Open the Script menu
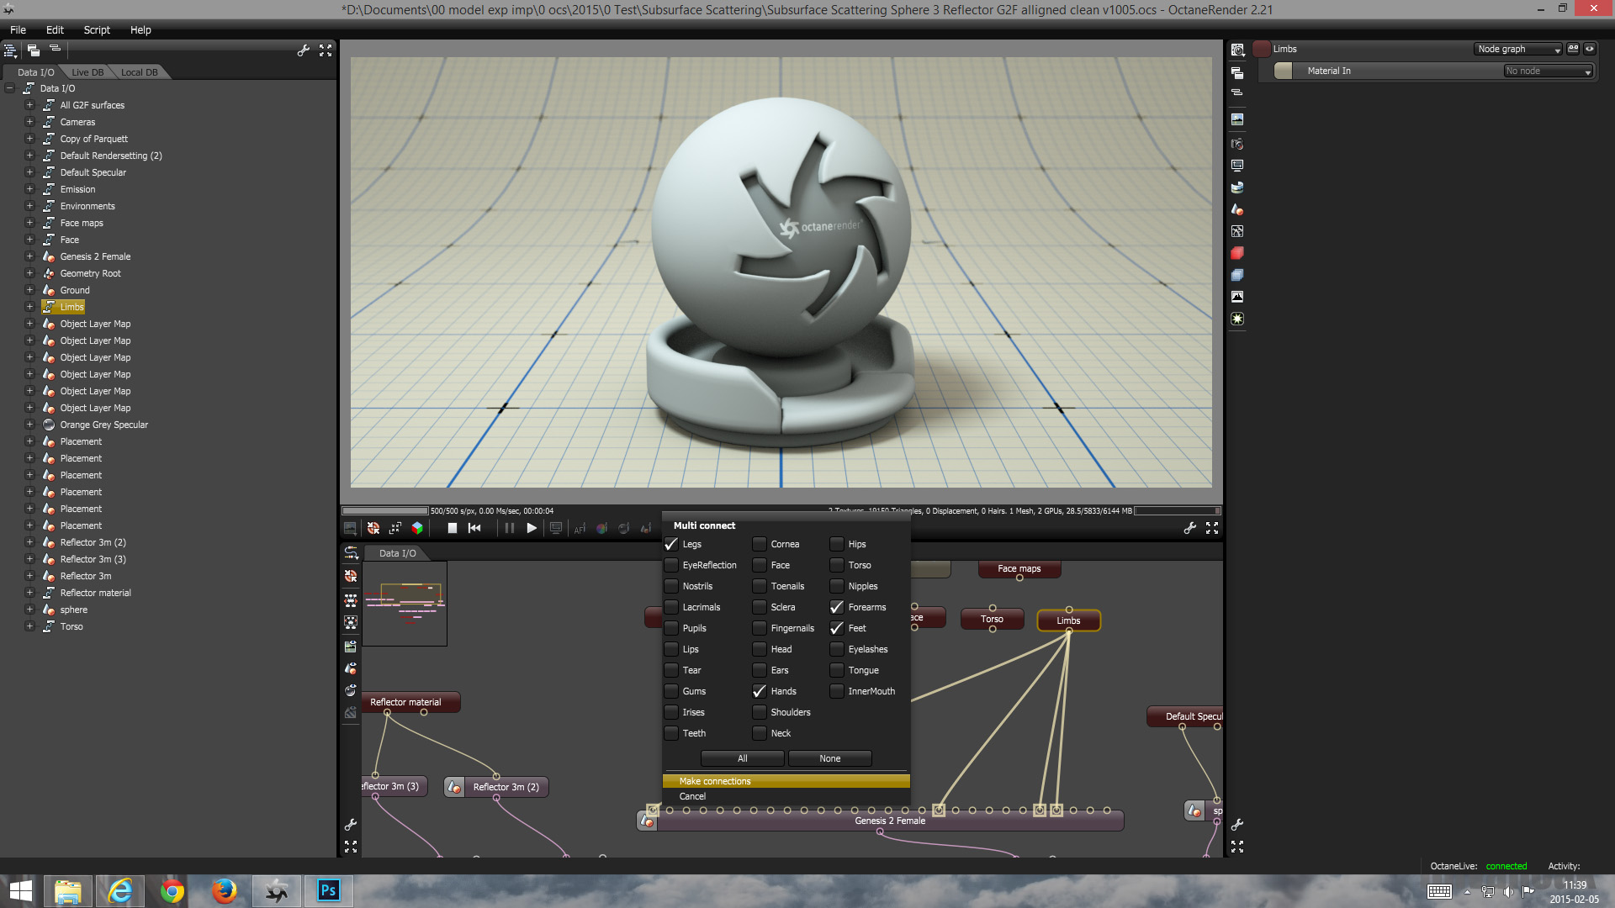The width and height of the screenshot is (1615, 908). tap(97, 29)
